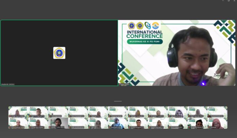Open Dani Firmansah participant thumbnail

[38, 112]
